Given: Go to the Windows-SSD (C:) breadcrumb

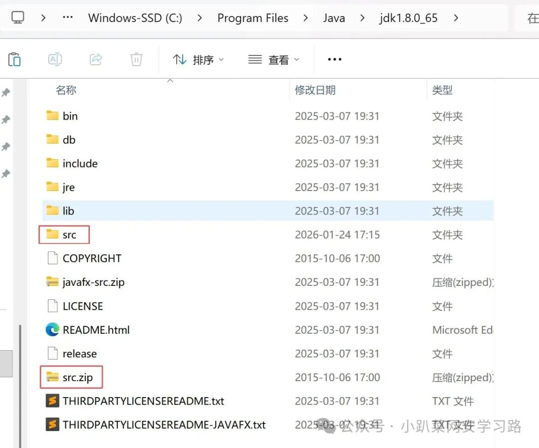Looking at the screenshot, I should [x=135, y=18].
